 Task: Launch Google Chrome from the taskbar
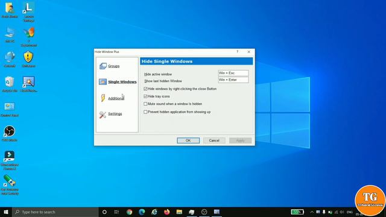[x=129, y=212]
